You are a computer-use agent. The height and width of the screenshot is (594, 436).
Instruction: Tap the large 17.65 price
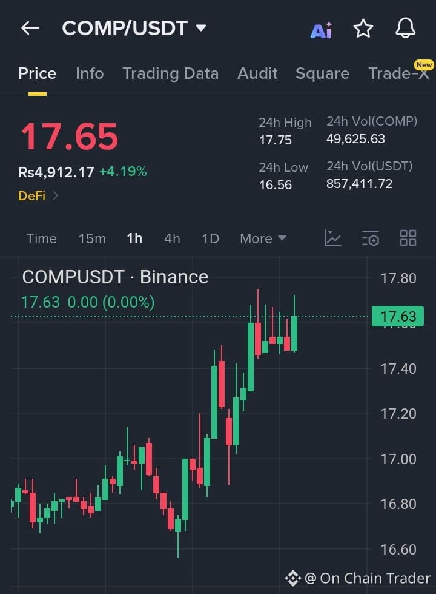click(70, 137)
